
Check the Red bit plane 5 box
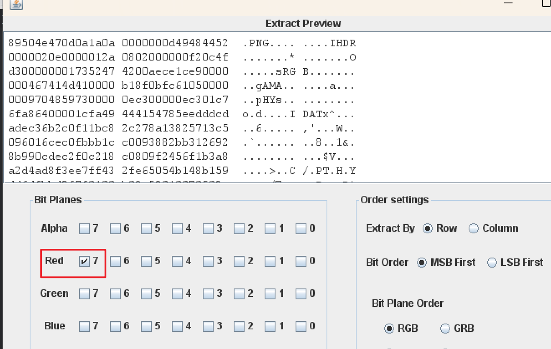tap(146, 261)
